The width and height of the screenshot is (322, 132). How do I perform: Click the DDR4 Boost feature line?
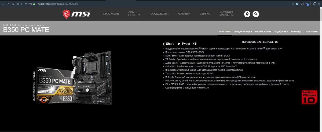tap(197, 56)
